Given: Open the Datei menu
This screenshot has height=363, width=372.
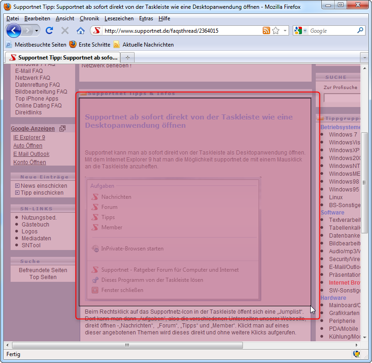Looking at the screenshot, I should (12, 18).
